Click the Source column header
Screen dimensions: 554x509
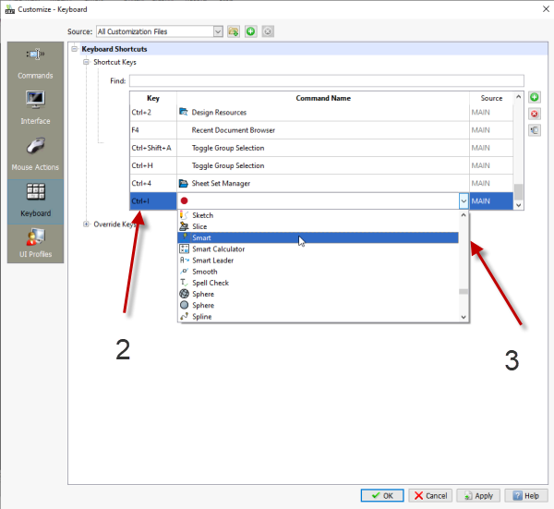(x=491, y=98)
